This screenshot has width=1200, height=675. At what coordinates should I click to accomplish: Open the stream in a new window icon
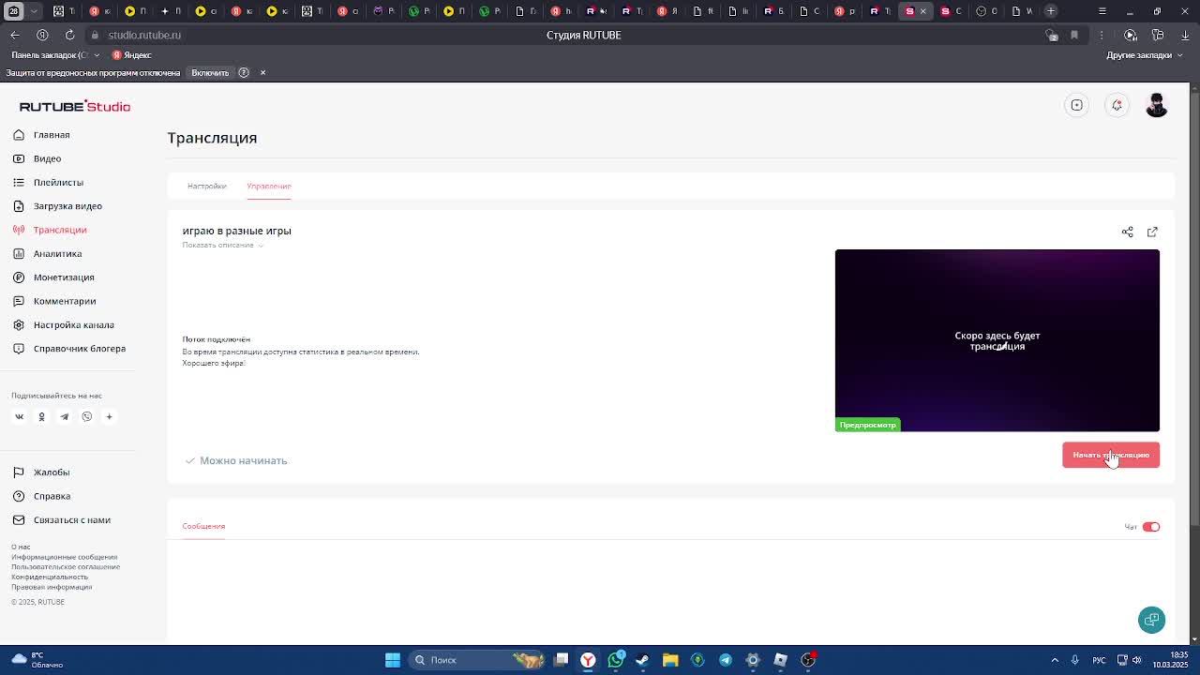pos(1152,232)
